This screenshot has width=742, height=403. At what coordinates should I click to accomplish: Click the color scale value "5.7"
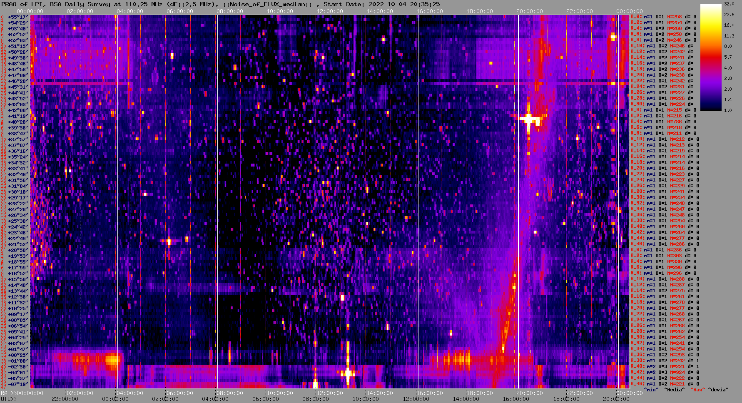coord(728,57)
